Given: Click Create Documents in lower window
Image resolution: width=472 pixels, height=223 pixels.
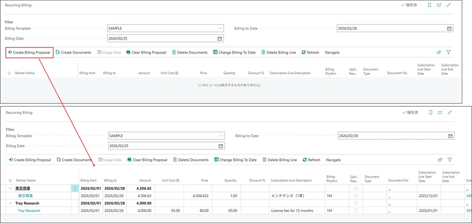Looking at the screenshot, I should [x=74, y=160].
